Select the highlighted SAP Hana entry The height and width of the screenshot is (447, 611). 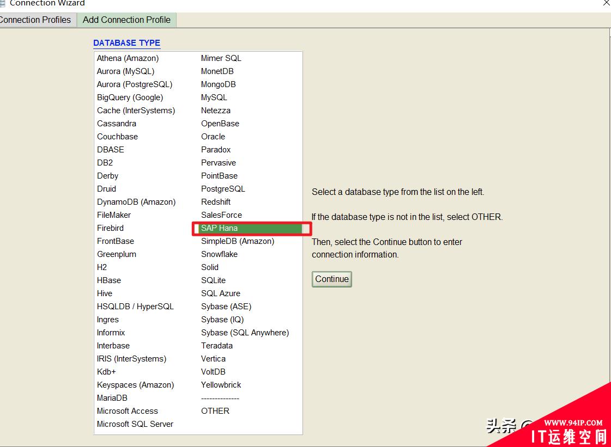(251, 229)
